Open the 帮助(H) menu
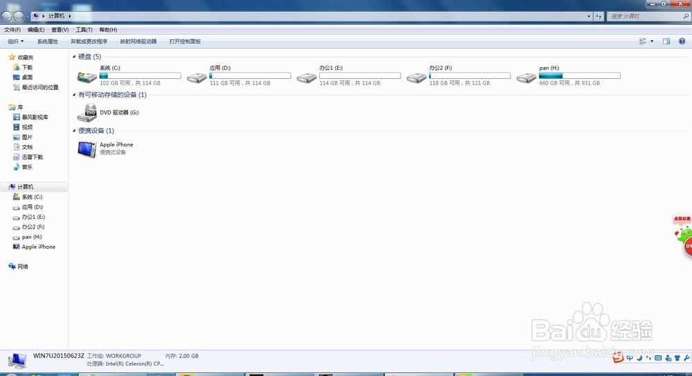The height and width of the screenshot is (376, 692). 108,30
